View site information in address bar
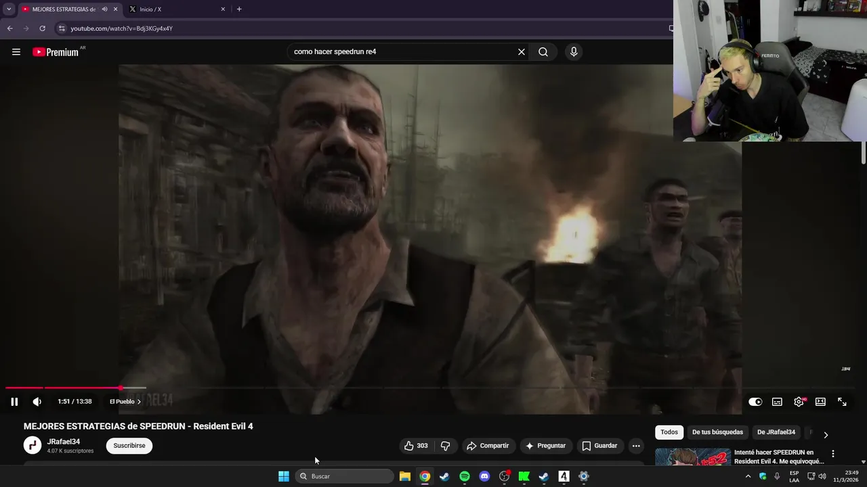 pos(62,28)
